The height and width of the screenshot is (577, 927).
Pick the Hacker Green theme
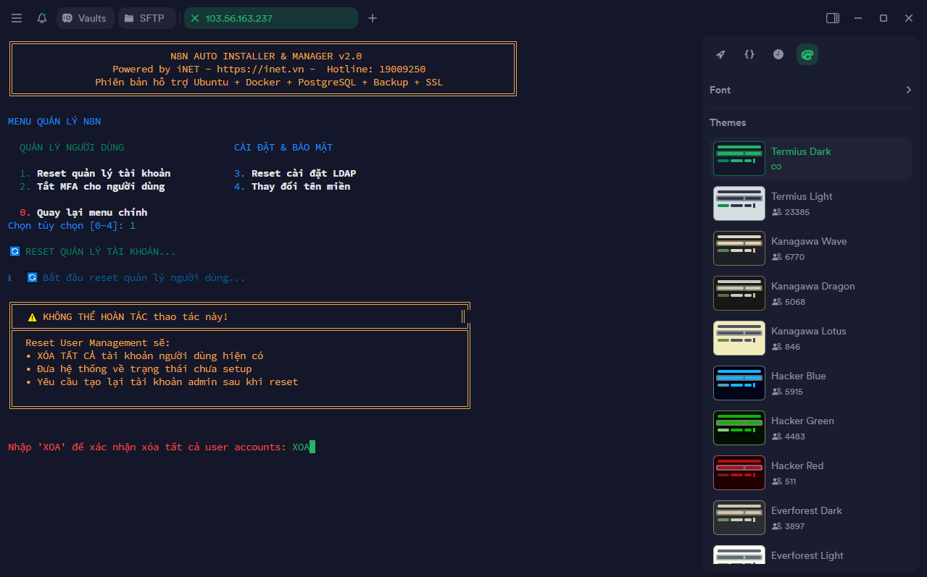[x=811, y=428]
